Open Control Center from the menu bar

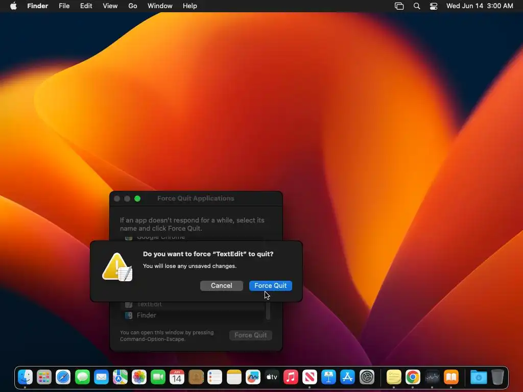pyautogui.click(x=434, y=6)
